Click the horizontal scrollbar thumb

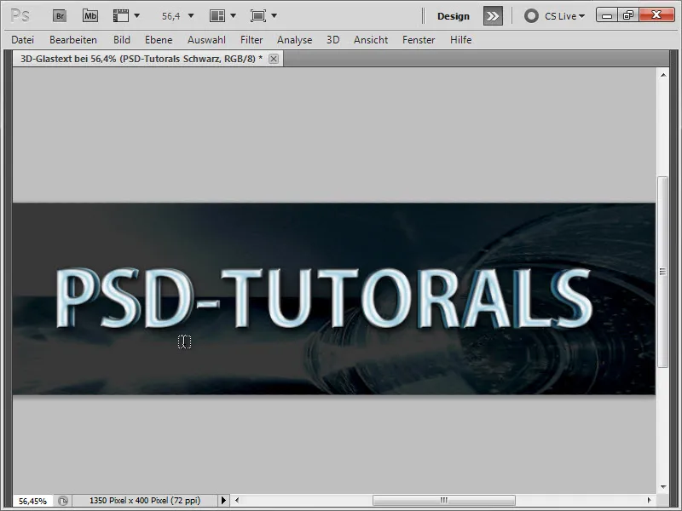[444, 501]
